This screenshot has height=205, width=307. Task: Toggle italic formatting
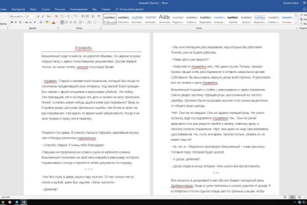coord(16,22)
